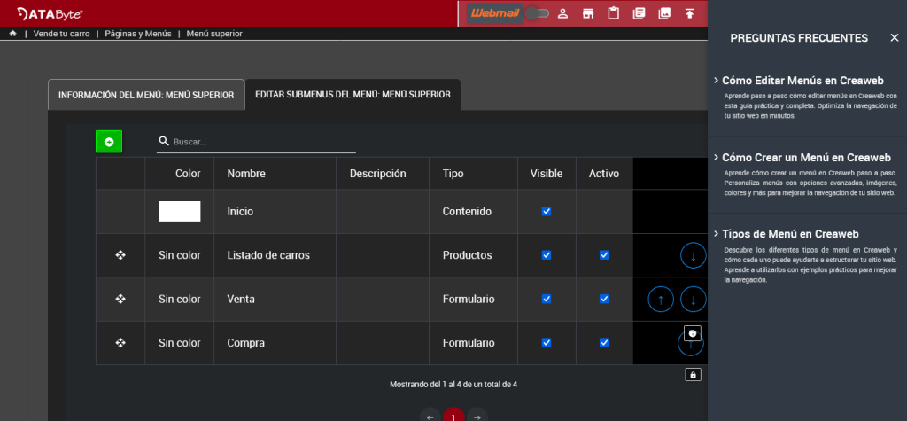The height and width of the screenshot is (421, 907).
Task: Click the lock icon below table
Action: point(693,375)
